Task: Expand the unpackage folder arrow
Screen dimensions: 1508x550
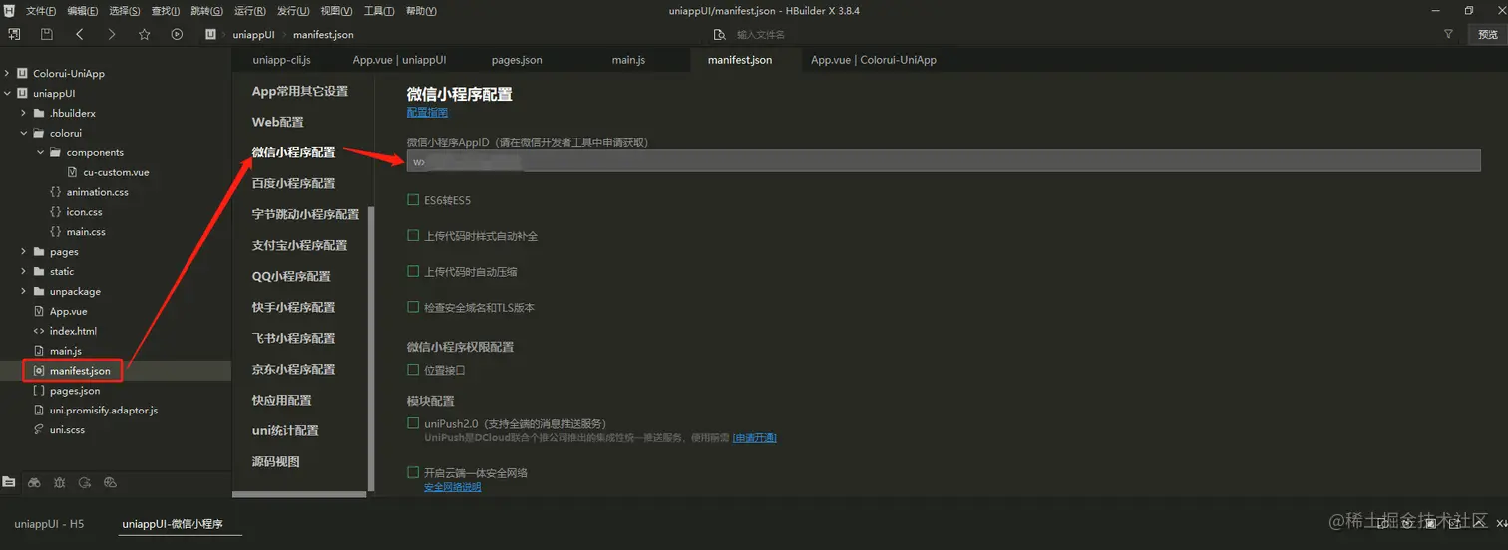Action: (x=24, y=291)
